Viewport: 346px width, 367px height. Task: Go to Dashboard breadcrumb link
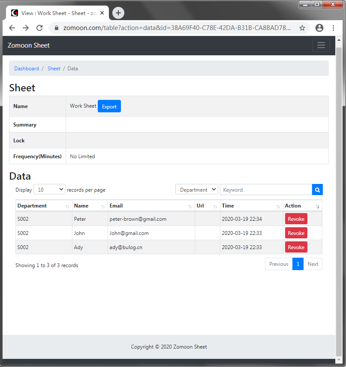[x=27, y=69]
